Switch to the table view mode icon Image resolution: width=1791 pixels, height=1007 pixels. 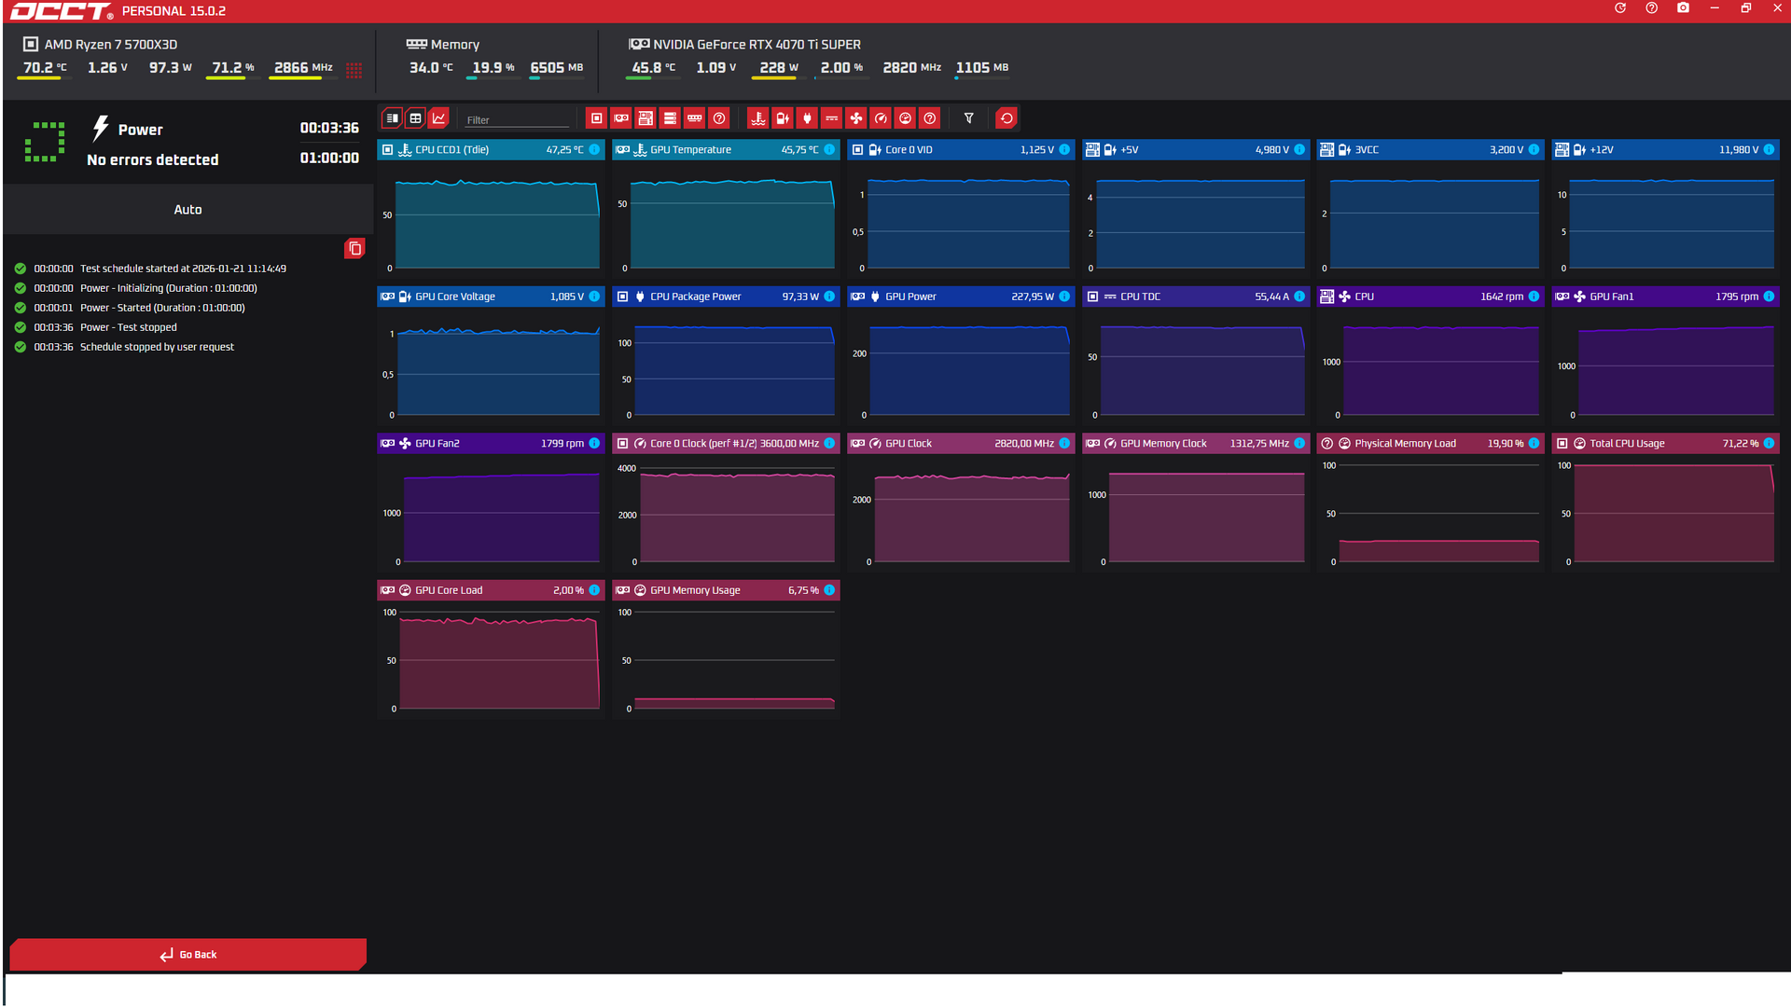416,118
